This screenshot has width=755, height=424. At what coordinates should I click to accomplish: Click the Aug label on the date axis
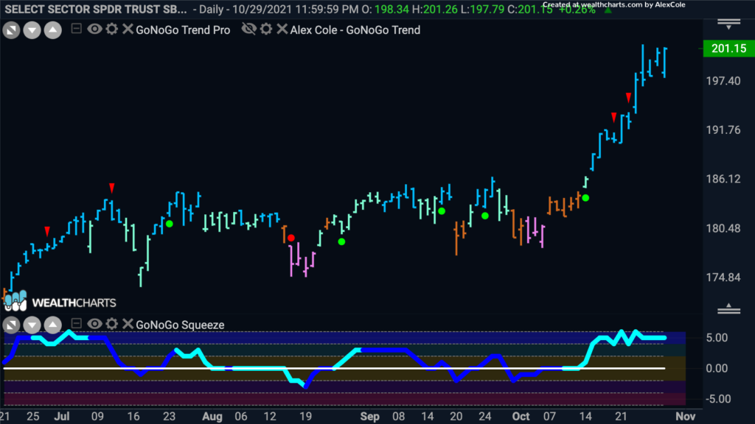212,417
